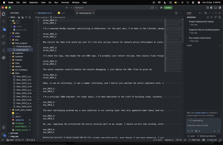Open config.py in Explorer
The height and width of the screenshot is (145, 223).
click(x=19, y=123)
